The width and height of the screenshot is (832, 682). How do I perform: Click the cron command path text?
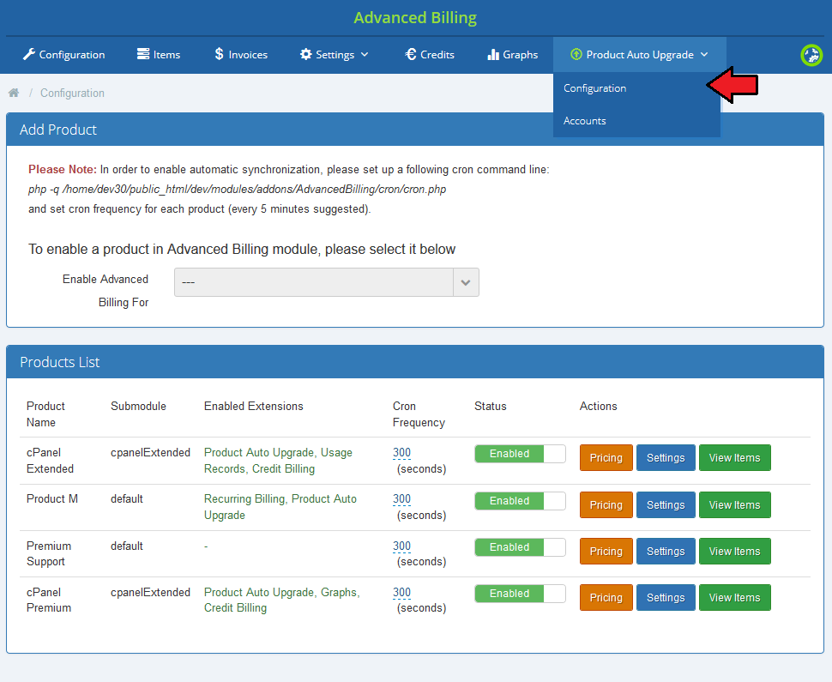(238, 190)
